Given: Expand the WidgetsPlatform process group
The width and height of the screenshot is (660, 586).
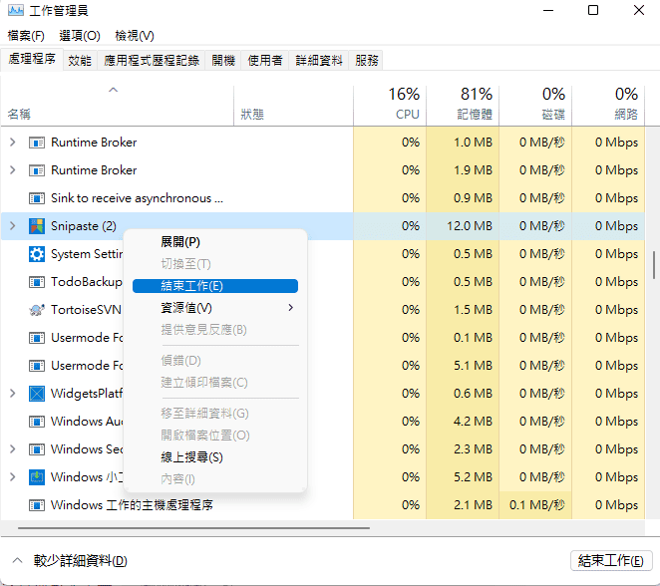Looking at the screenshot, I should (x=13, y=394).
